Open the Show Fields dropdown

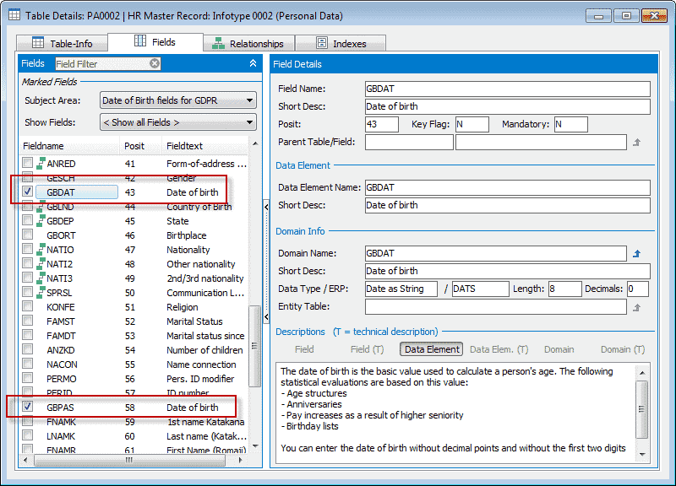click(x=178, y=122)
